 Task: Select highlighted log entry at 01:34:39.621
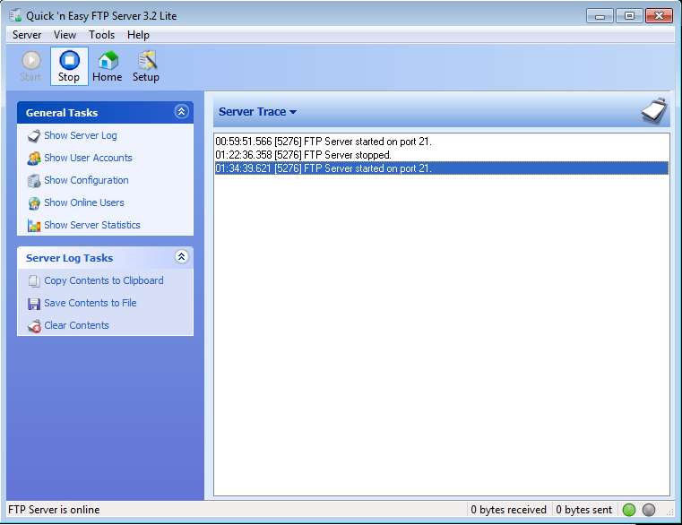pyautogui.click(x=442, y=168)
